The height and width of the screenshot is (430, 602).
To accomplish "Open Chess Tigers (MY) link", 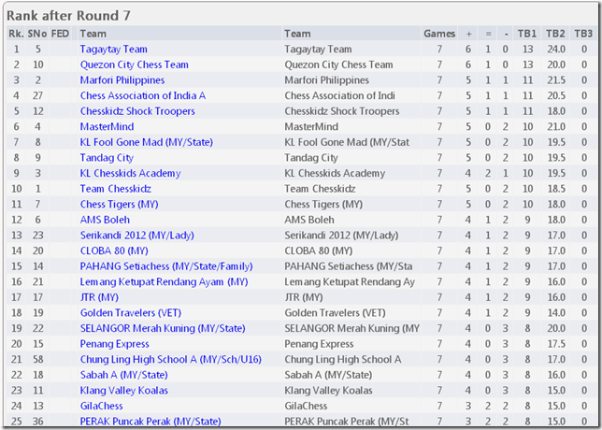I will 119,204.
